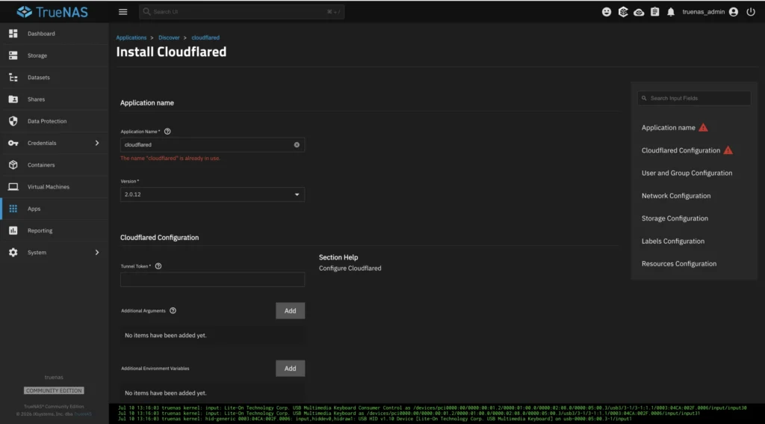The height and width of the screenshot is (424, 765).
Task: Focus the Search Input Fields box
Action: pos(694,98)
